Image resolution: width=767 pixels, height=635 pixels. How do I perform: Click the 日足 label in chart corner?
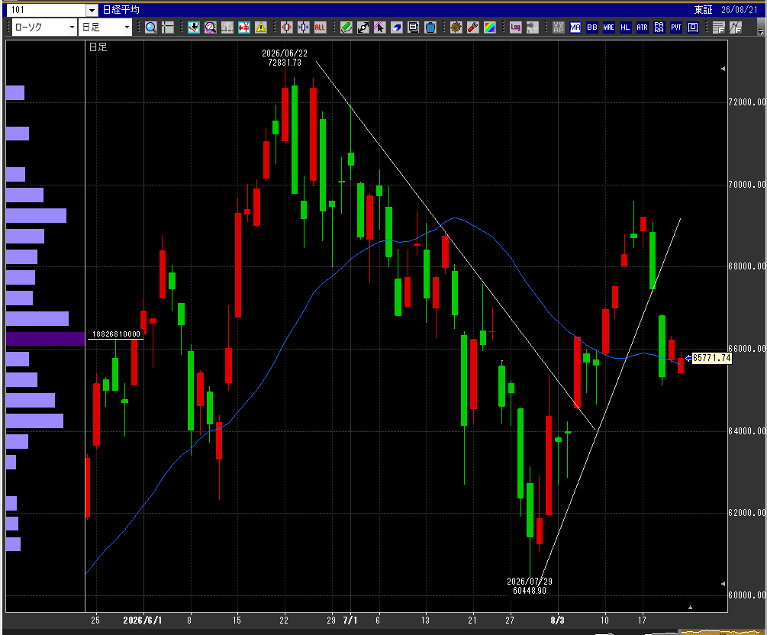pyautogui.click(x=98, y=47)
